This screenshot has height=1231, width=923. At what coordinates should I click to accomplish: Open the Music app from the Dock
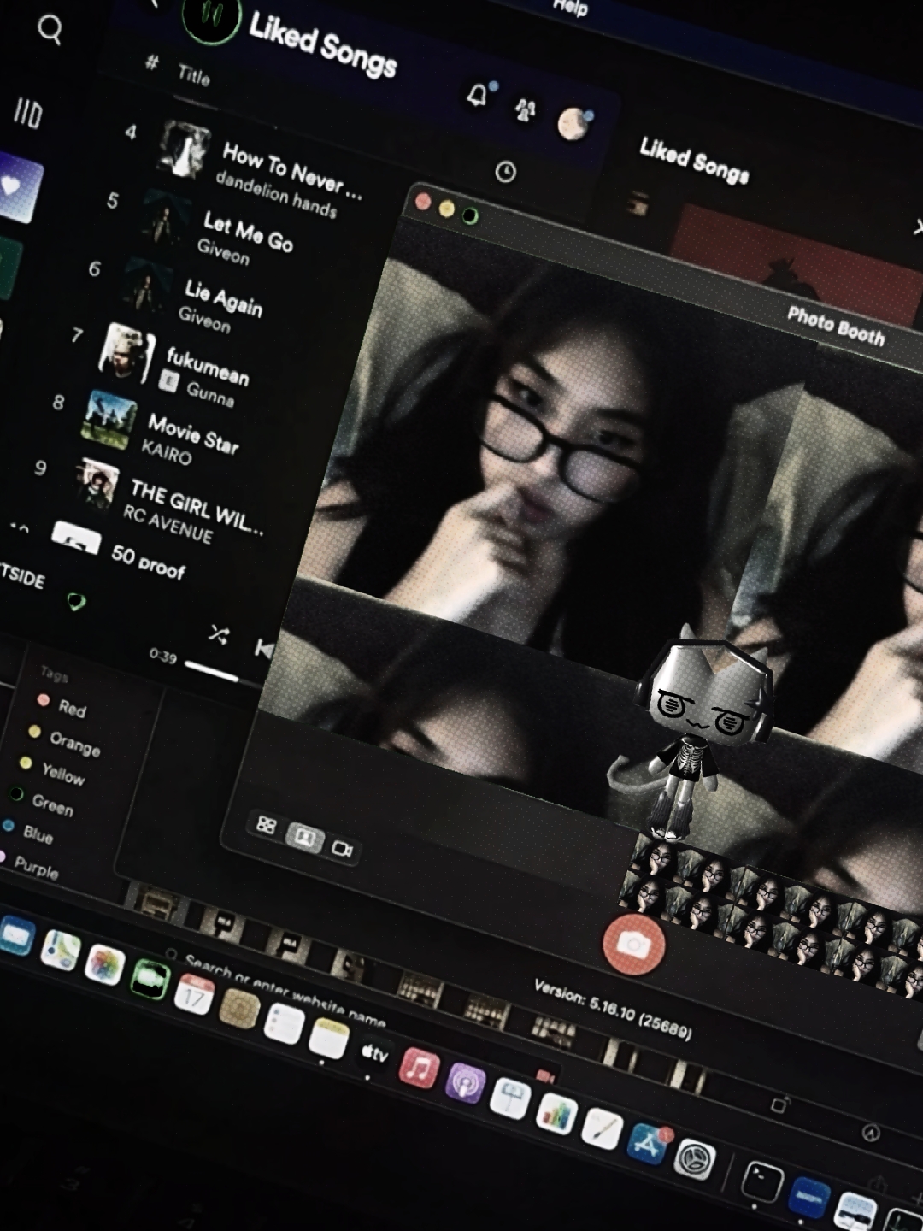(x=418, y=1069)
